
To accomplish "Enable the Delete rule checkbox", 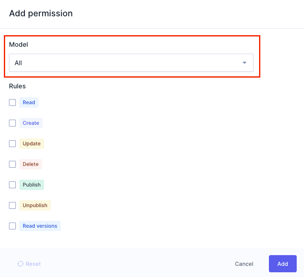I will point(12,164).
